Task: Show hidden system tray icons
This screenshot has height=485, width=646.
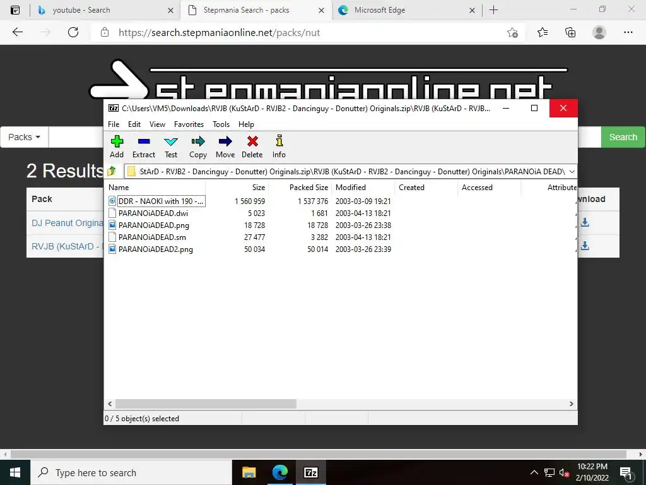Action: [534, 472]
